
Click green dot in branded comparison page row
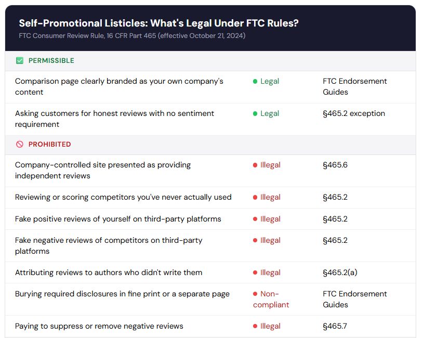click(255, 82)
